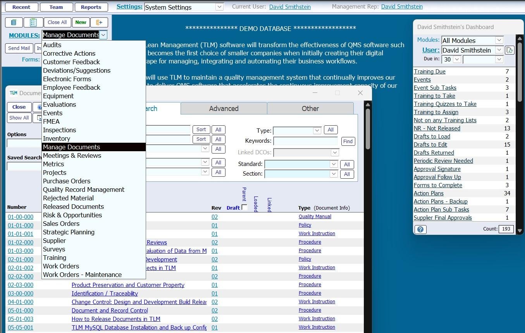525x333 pixels.
Task: Close the document window with X icon
Action: tap(360, 93)
